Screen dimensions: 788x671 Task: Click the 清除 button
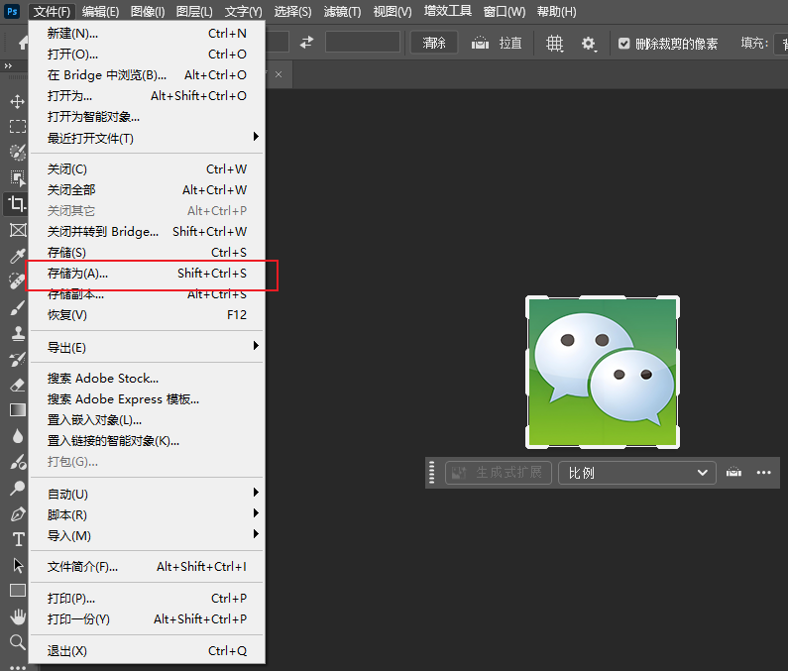coord(434,43)
